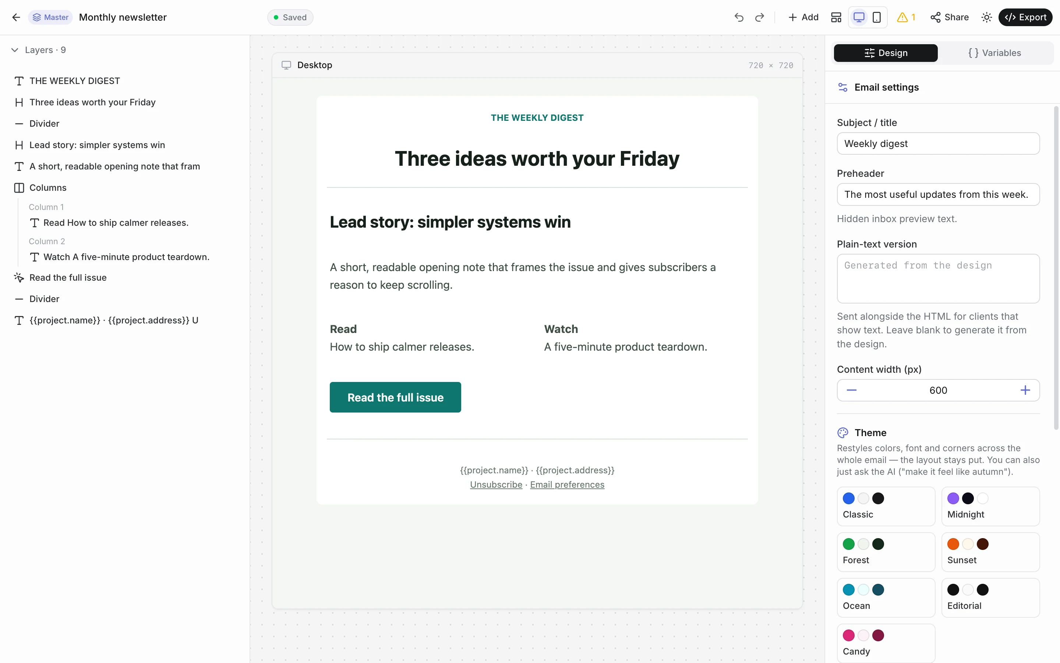Collapse the Layers panel chevron
The width and height of the screenshot is (1060, 663).
click(15, 50)
